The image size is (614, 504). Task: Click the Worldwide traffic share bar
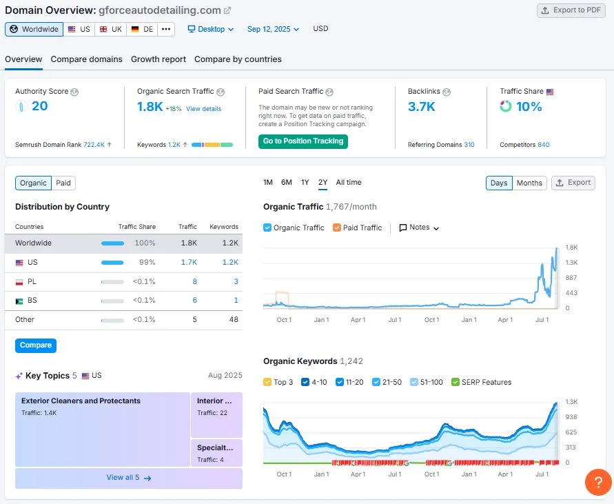pyautogui.click(x=114, y=243)
